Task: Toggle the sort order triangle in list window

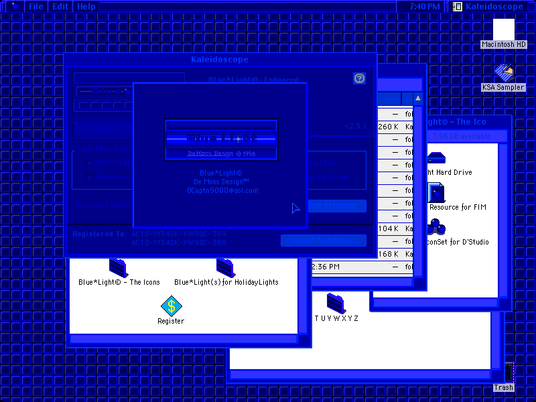Action: coord(417,98)
